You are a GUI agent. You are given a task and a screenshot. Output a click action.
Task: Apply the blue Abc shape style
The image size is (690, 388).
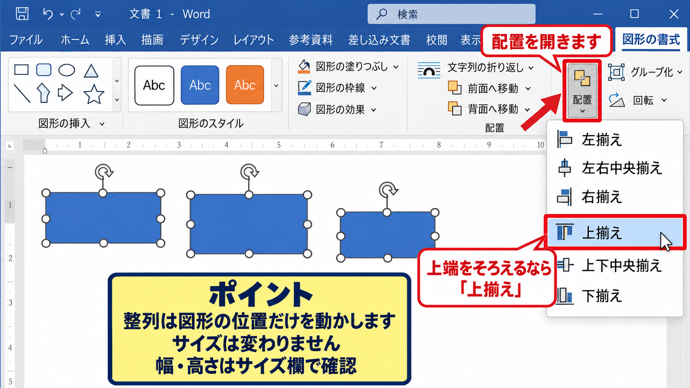tap(200, 85)
